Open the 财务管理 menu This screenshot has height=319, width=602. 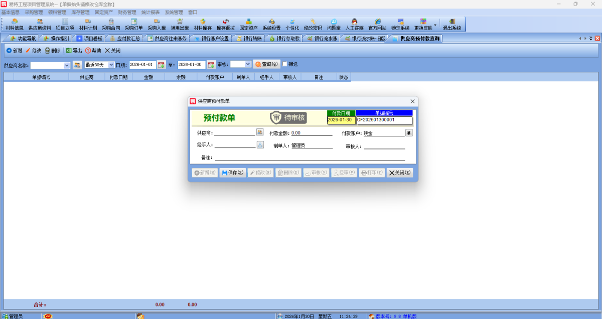coord(127,12)
